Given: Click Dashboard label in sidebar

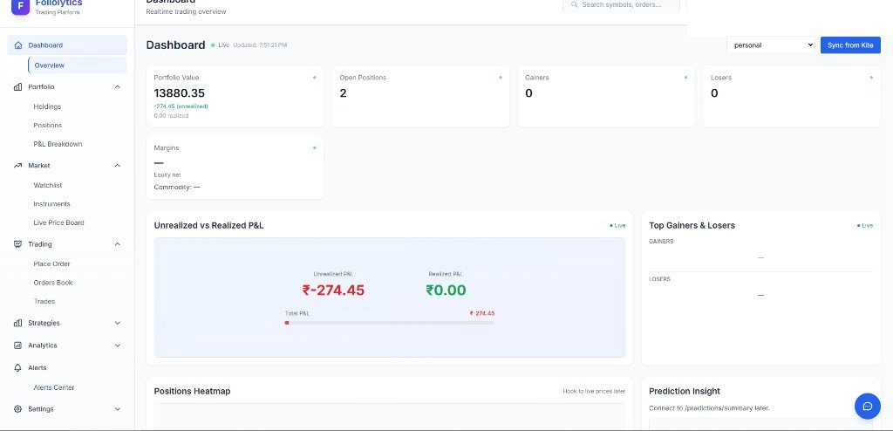Looking at the screenshot, I should tap(45, 45).
